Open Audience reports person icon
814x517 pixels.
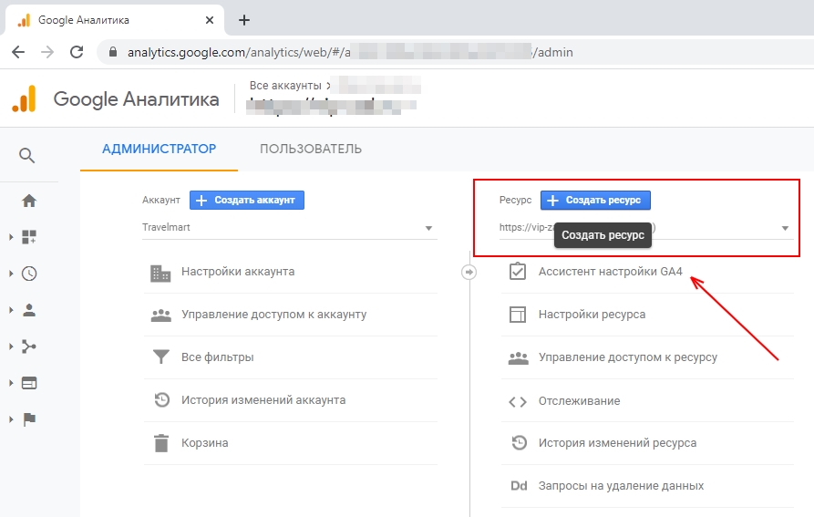pyautogui.click(x=29, y=310)
